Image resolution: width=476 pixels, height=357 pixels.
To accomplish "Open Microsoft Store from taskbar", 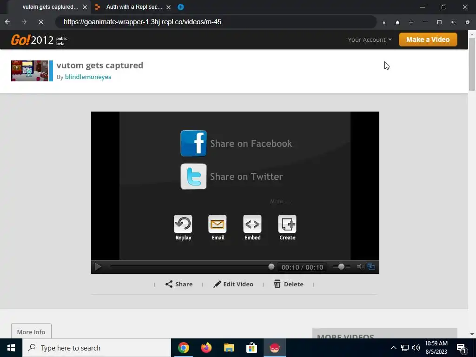I will pos(251,348).
